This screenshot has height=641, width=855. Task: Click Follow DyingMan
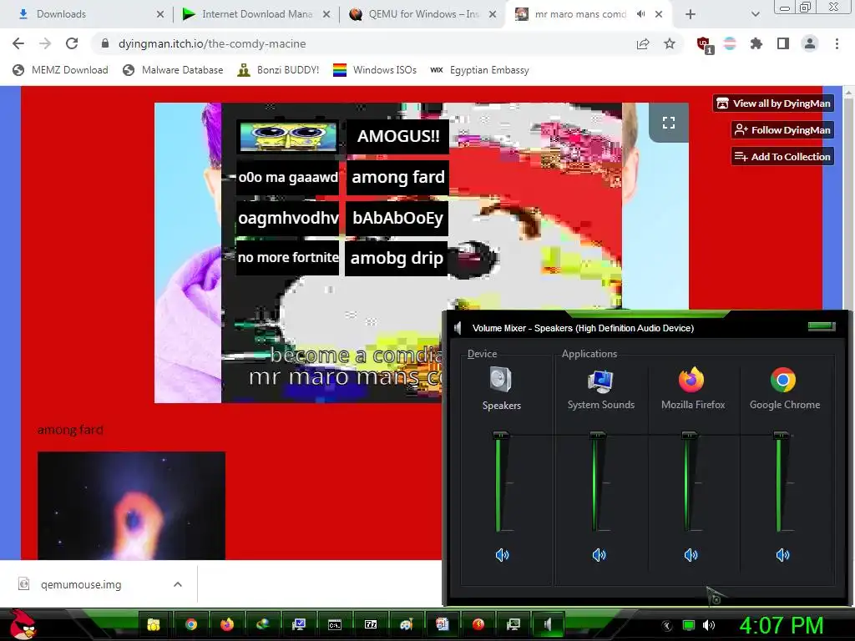[x=782, y=129]
